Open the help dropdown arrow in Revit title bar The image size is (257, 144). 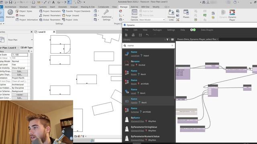click(x=239, y=2)
